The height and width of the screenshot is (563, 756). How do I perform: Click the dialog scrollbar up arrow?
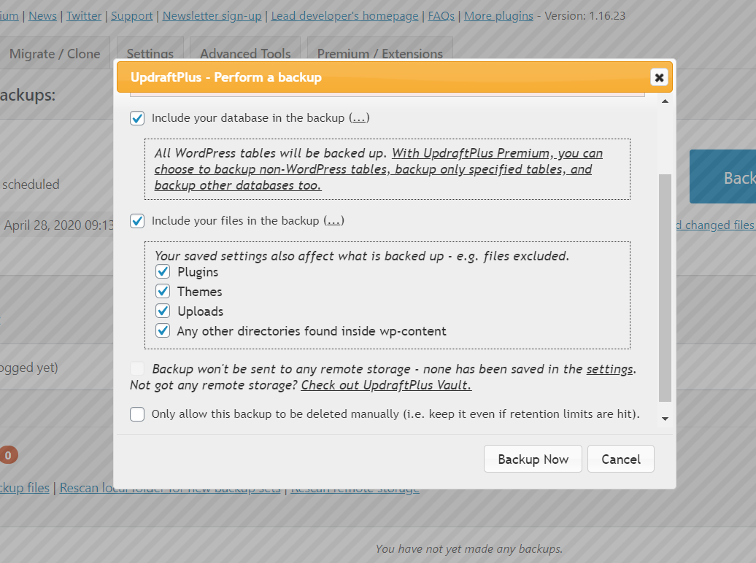[x=665, y=101]
